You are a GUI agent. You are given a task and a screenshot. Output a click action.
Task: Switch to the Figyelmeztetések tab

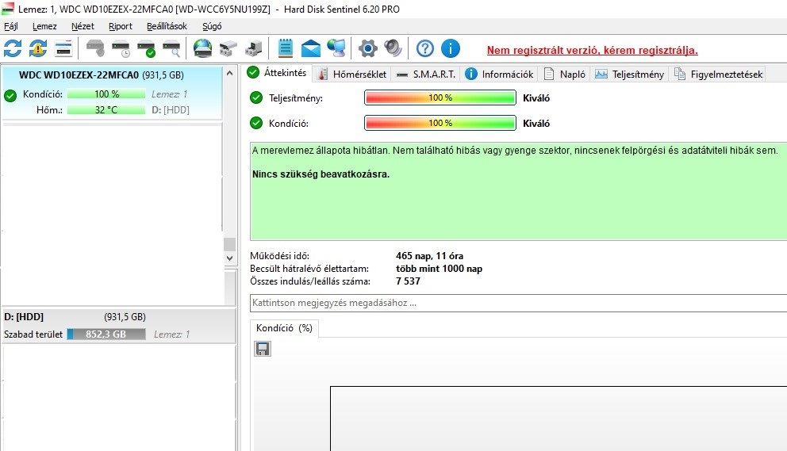[x=719, y=75]
